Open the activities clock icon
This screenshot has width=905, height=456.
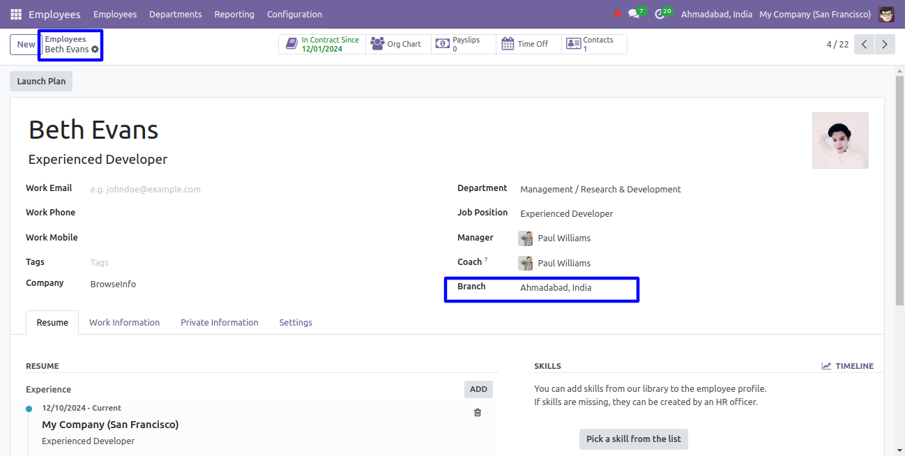pos(660,14)
